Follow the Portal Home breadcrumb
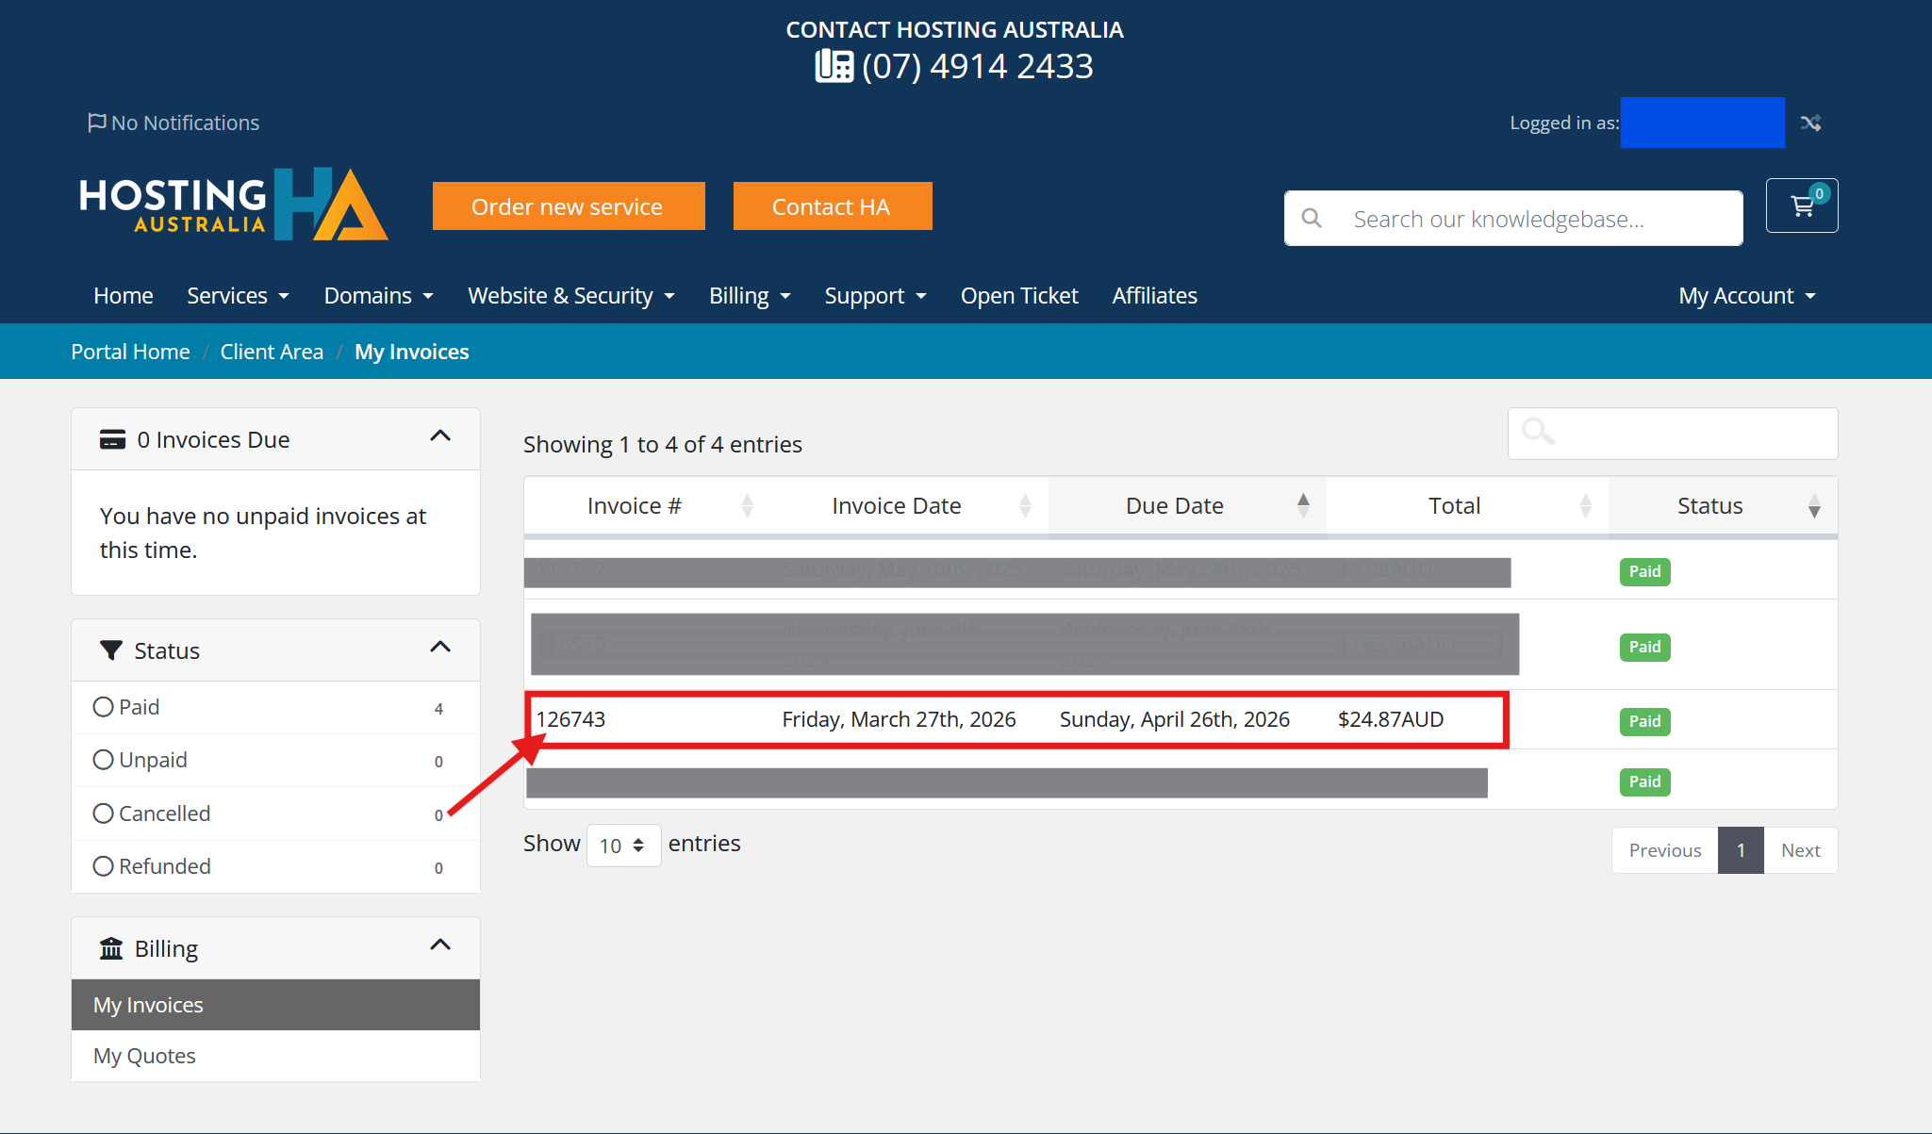 pyautogui.click(x=130, y=352)
